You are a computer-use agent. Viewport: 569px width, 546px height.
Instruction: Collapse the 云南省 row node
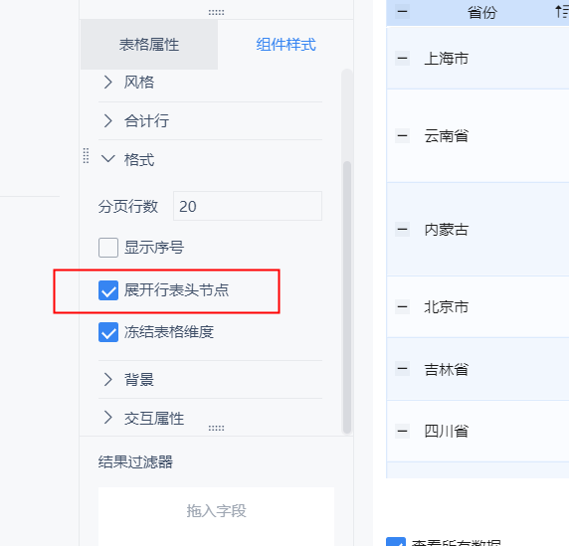click(402, 136)
